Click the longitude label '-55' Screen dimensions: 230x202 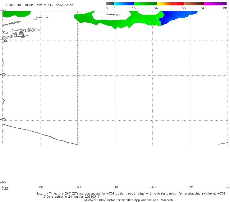coord(40,187)
